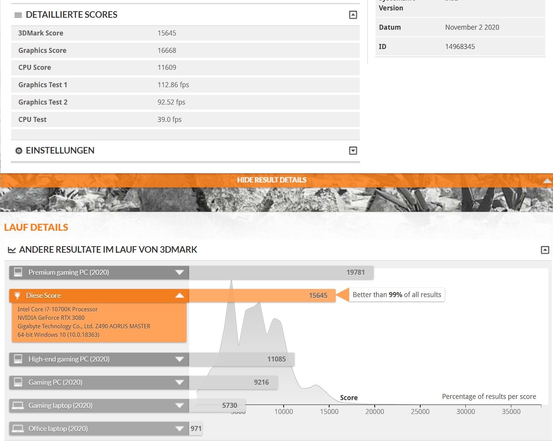Collapse the Andere Resultate im Lauf section
This screenshot has width=553, height=441.
pos(545,250)
